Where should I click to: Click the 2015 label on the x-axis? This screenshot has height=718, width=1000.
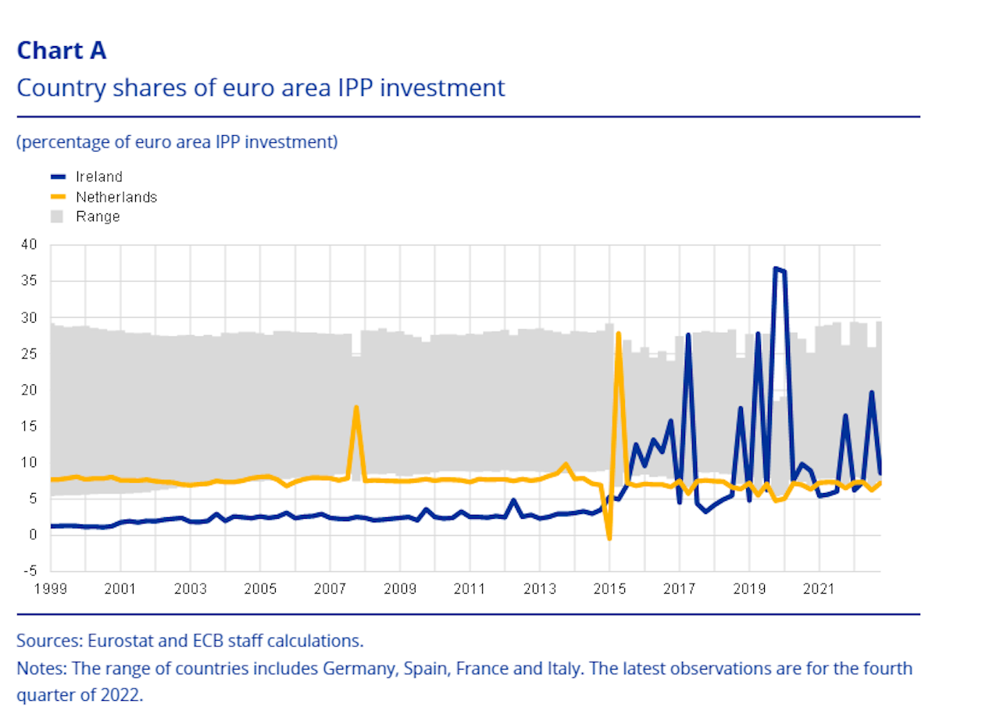tap(610, 588)
